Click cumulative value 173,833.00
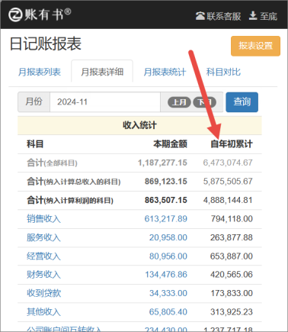Viewport: 288px width, 332px height. (x=232, y=293)
